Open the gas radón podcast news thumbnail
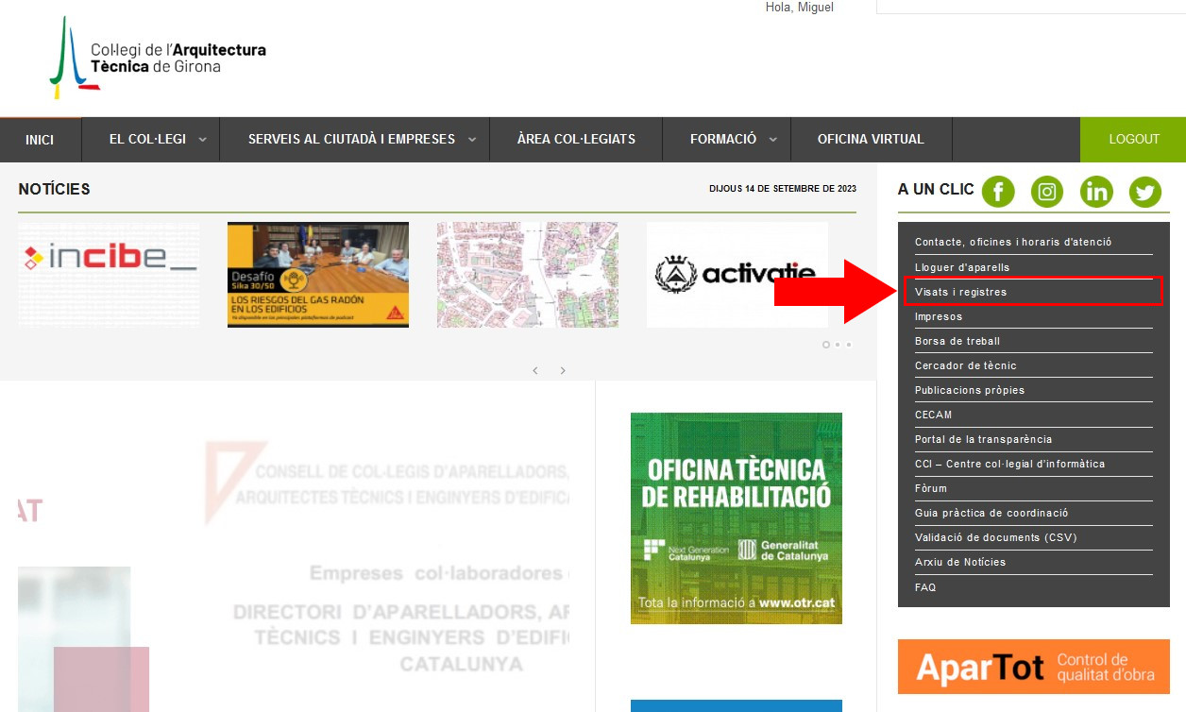This screenshot has height=712, width=1186. point(318,275)
